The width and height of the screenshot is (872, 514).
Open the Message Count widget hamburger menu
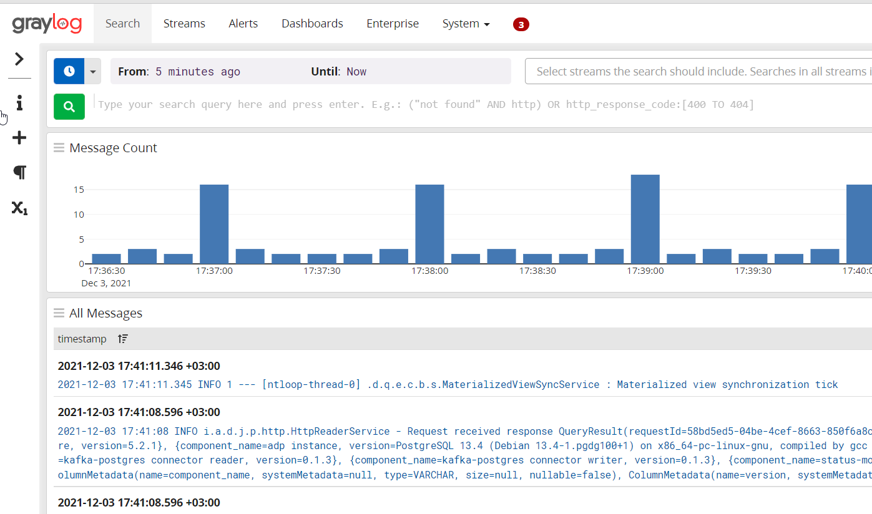tap(59, 147)
